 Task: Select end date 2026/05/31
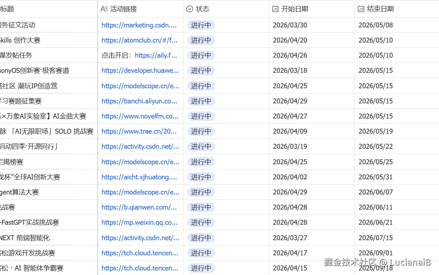click(x=376, y=177)
